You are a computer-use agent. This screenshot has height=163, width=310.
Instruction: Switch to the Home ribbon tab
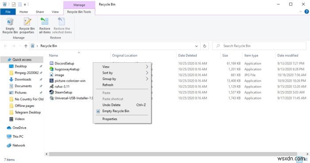24,12
